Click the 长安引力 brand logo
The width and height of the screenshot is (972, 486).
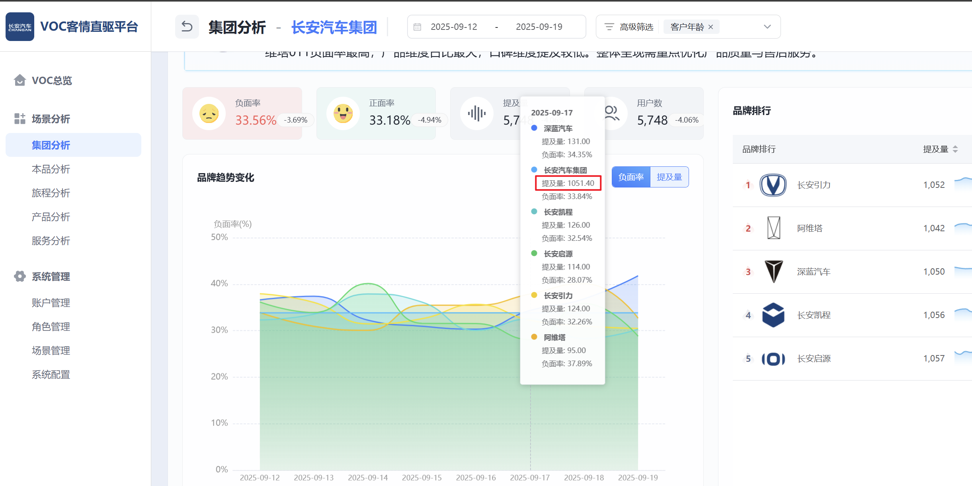pyautogui.click(x=773, y=185)
